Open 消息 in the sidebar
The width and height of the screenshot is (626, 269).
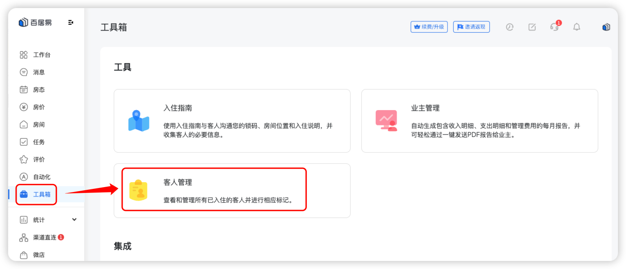click(39, 72)
